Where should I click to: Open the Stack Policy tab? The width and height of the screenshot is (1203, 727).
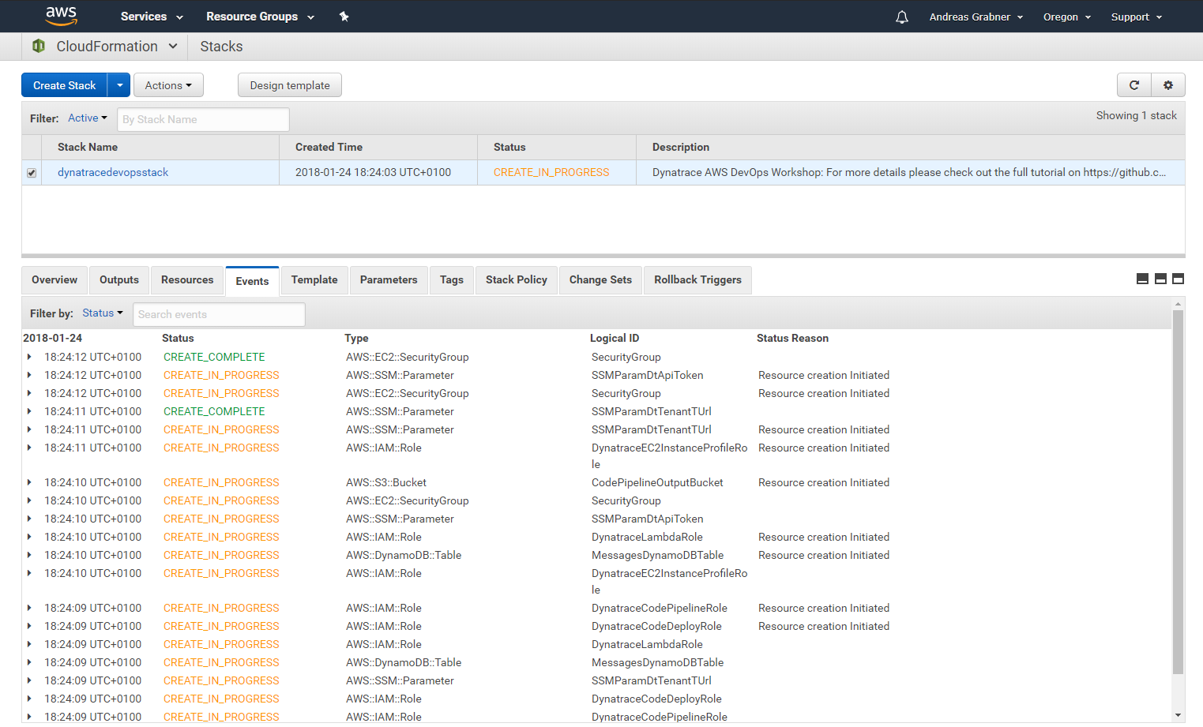(517, 280)
